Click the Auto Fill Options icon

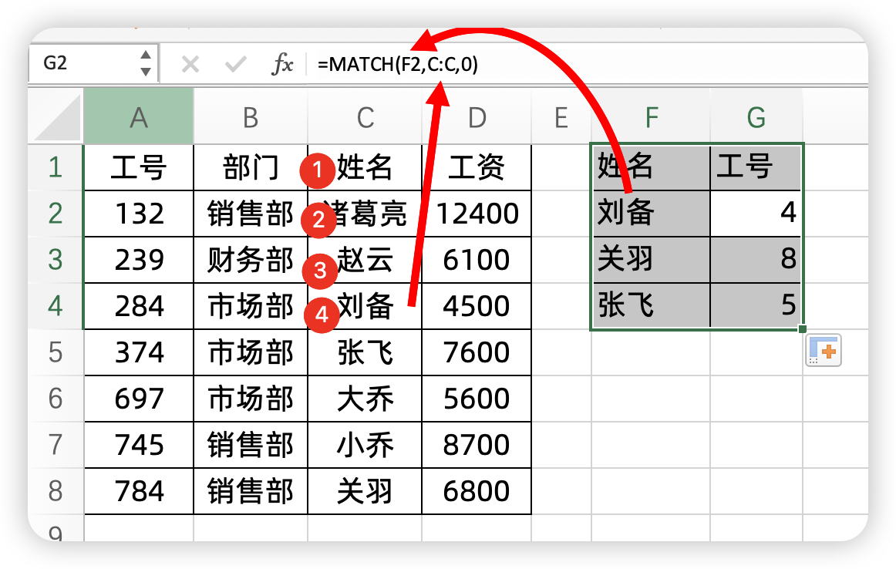[x=824, y=350]
